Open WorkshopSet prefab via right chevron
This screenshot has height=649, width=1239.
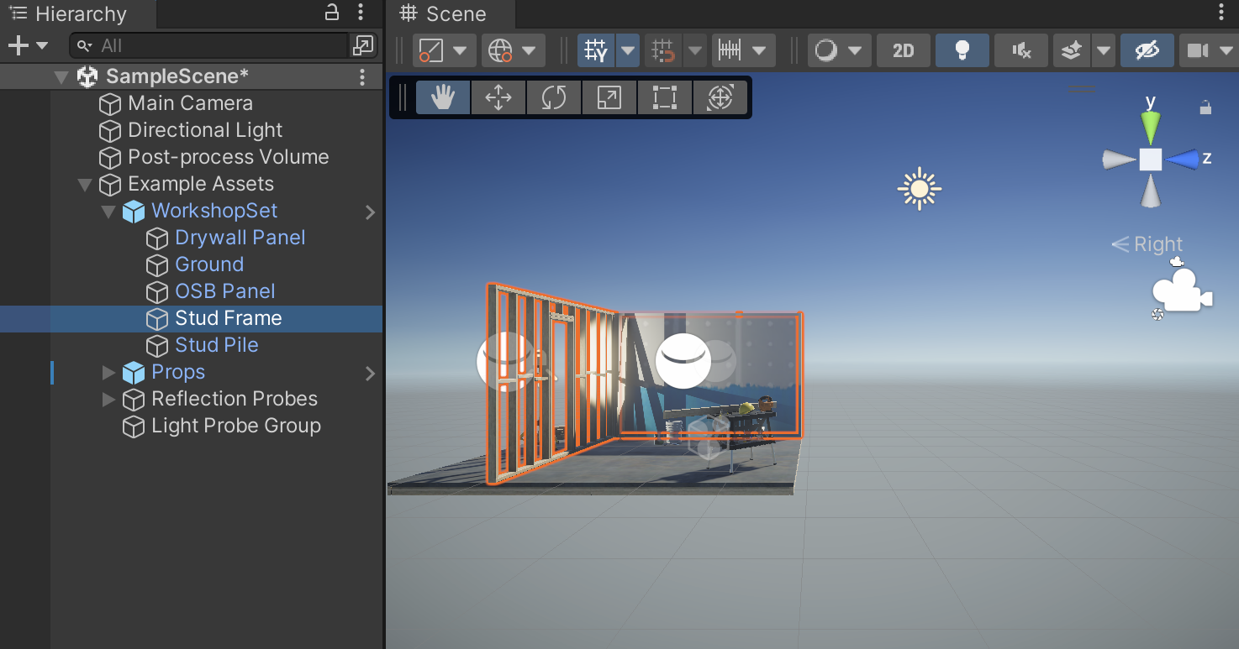[x=370, y=212]
